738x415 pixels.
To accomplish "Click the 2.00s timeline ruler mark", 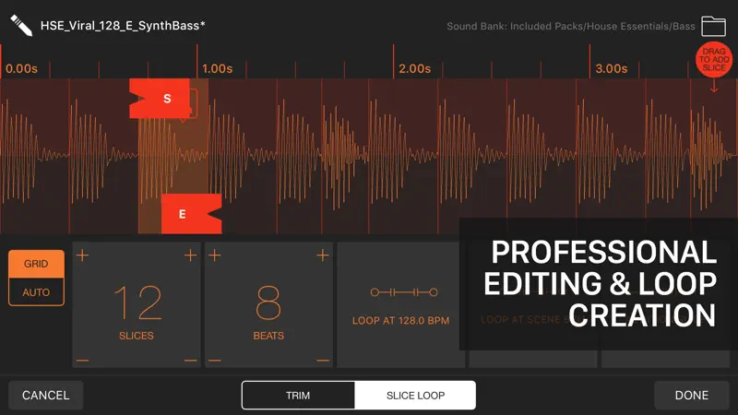I will pyautogui.click(x=414, y=68).
